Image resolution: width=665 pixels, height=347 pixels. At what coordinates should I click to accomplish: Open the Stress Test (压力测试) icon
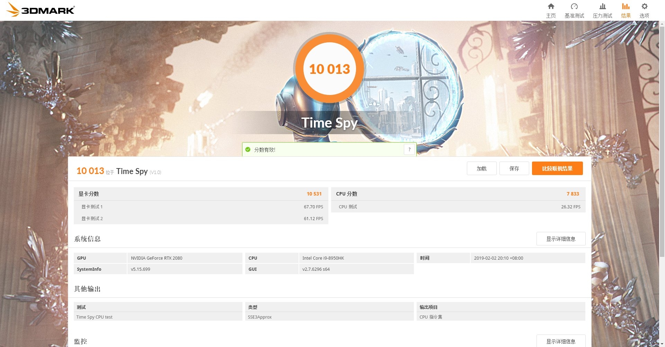tap(603, 6)
